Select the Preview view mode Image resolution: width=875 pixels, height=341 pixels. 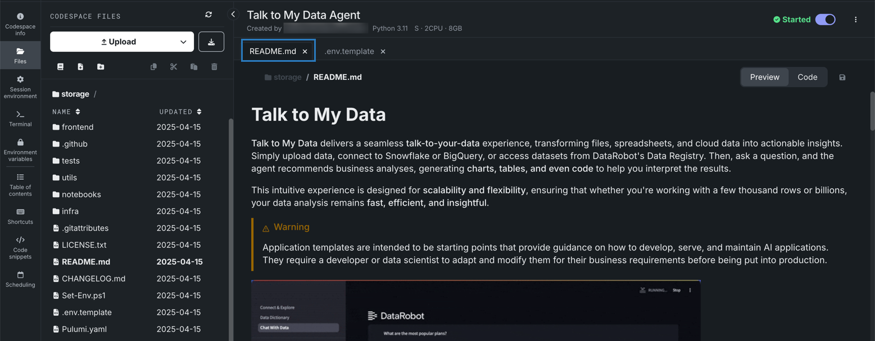[764, 78]
